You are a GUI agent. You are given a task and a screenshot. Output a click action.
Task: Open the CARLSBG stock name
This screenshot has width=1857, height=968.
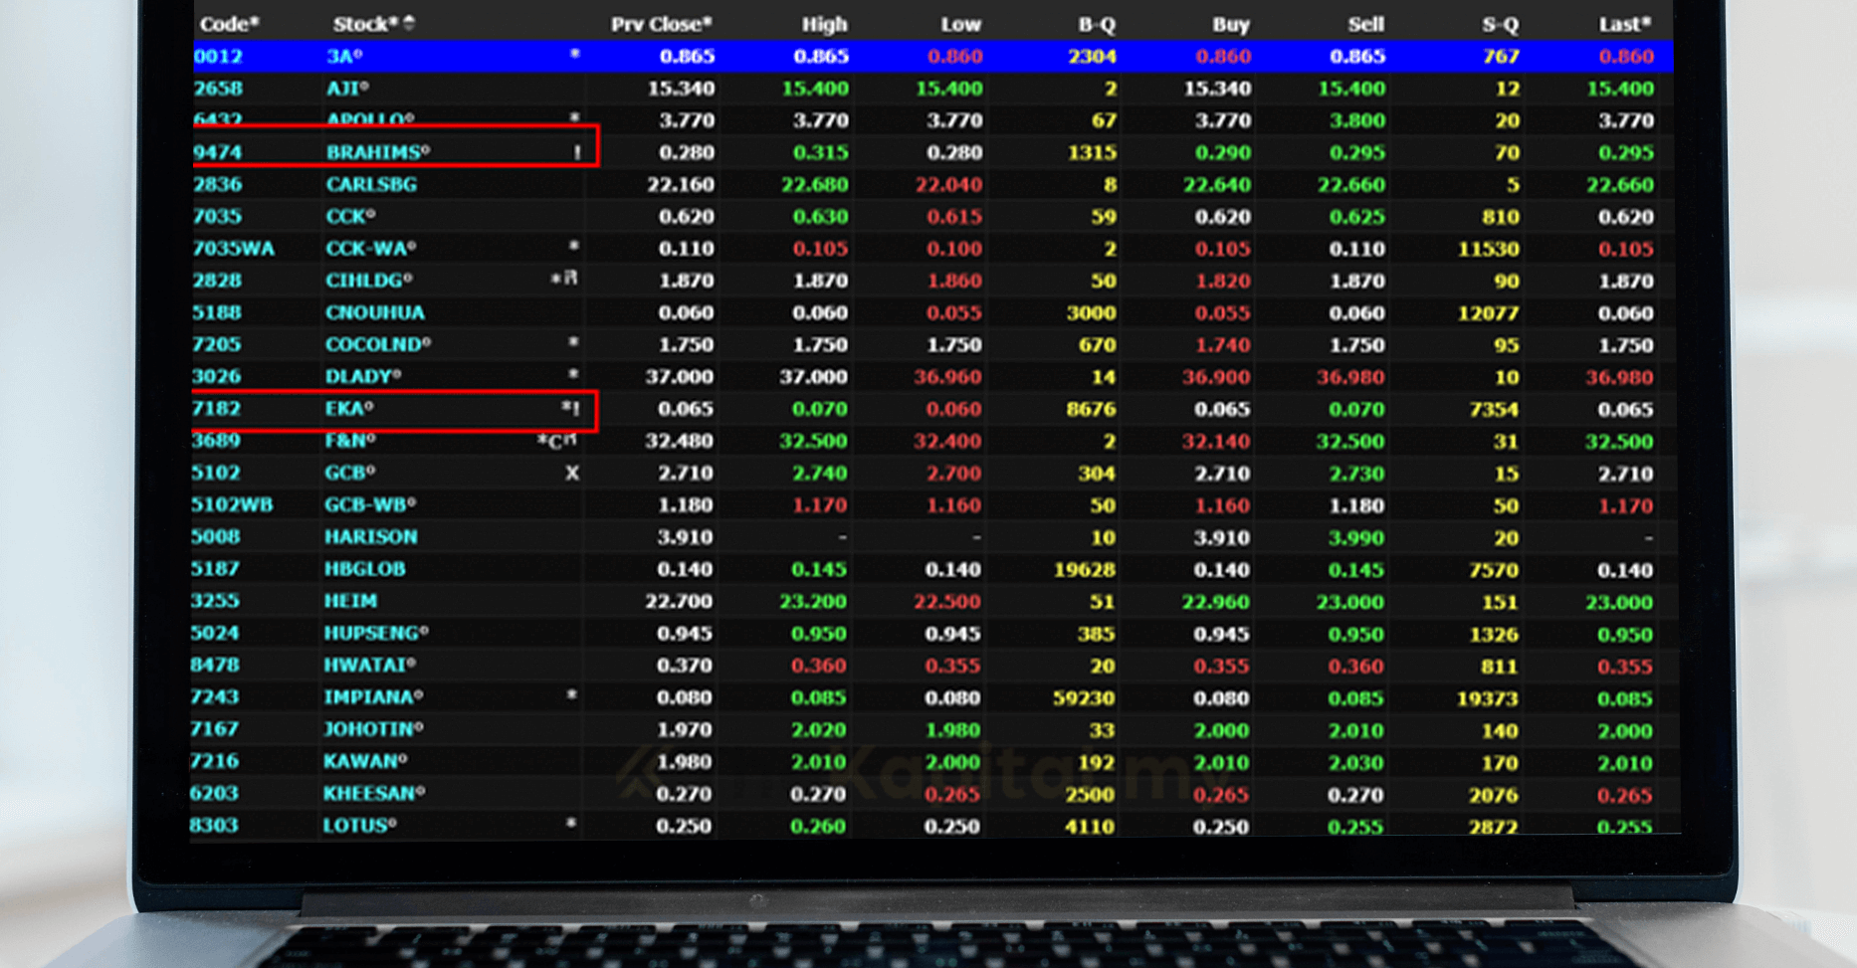pyautogui.click(x=371, y=184)
